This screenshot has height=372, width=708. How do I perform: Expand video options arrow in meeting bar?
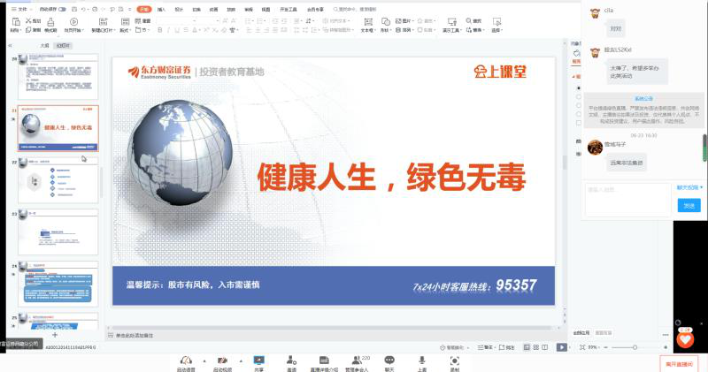pos(241,361)
